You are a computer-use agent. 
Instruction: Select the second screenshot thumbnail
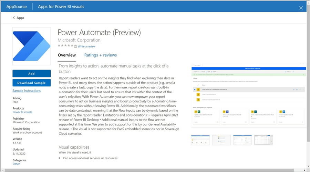(221, 140)
